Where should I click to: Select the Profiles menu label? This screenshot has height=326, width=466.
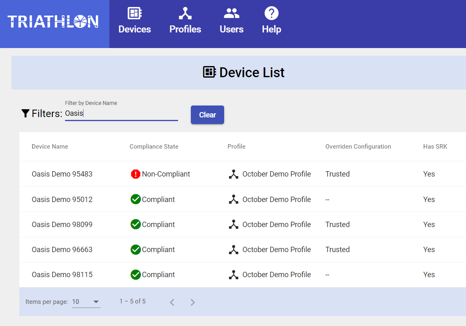click(x=185, y=30)
